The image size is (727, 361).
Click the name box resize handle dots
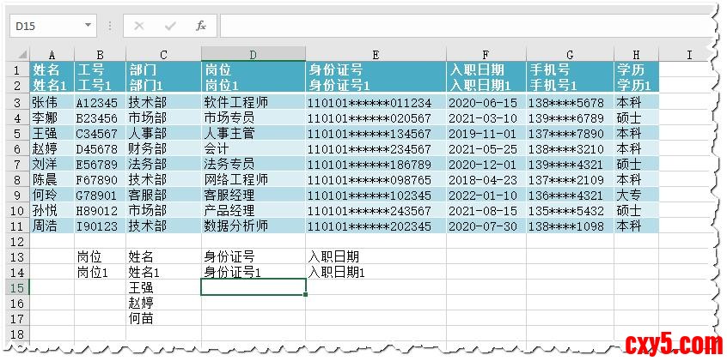pyautogui.click(x=110, y=27)
